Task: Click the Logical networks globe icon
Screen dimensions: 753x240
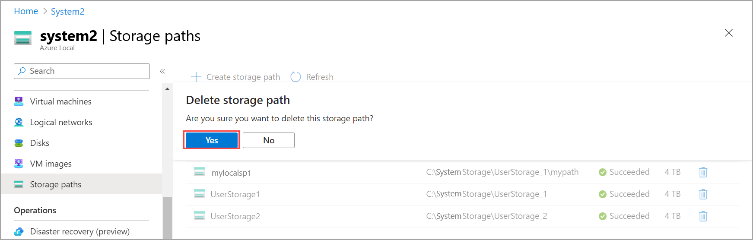Action: pos(19,122)
